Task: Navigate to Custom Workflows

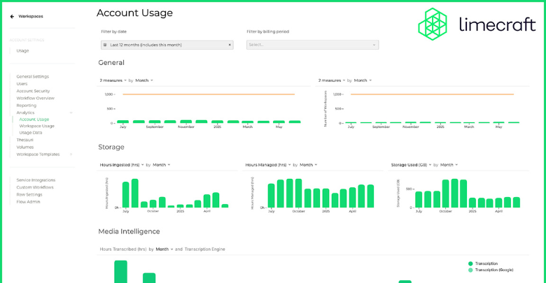Action: pos(35,187)
